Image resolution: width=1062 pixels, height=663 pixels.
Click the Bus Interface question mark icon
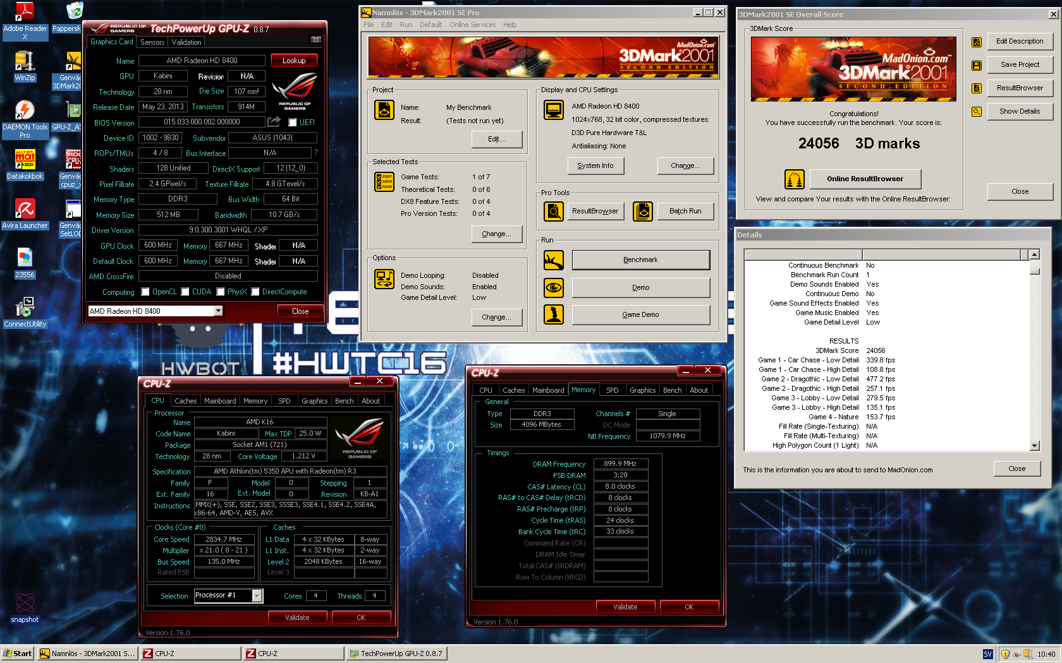[x=315, y=153]
